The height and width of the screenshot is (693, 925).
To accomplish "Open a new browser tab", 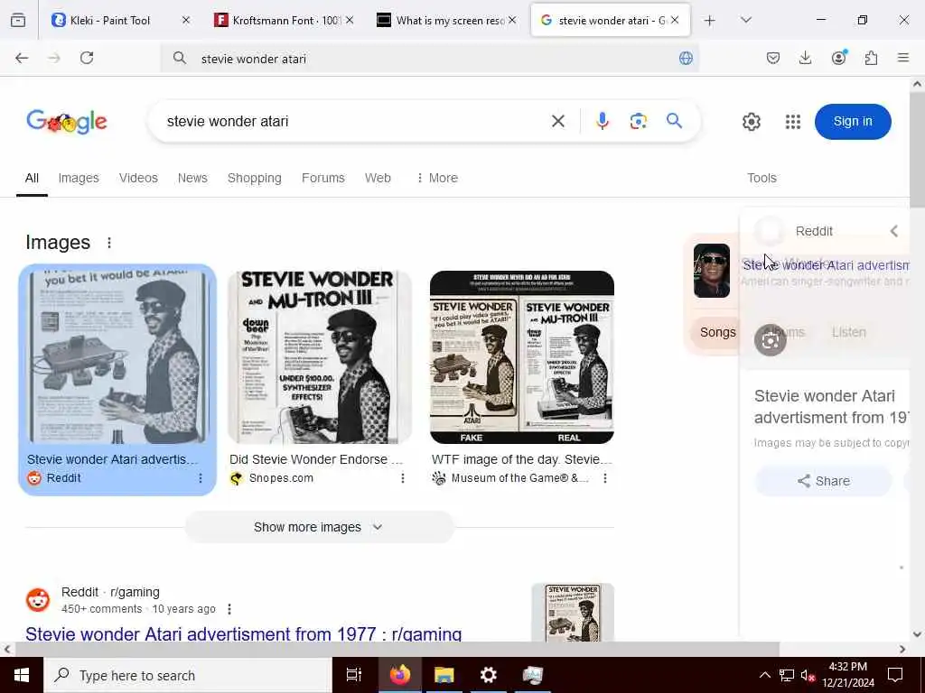I will 710,21.
